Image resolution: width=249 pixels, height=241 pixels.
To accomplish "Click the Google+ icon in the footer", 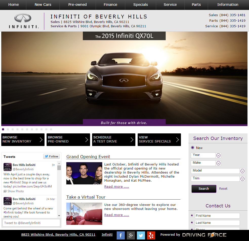I will tap(131, 235).
